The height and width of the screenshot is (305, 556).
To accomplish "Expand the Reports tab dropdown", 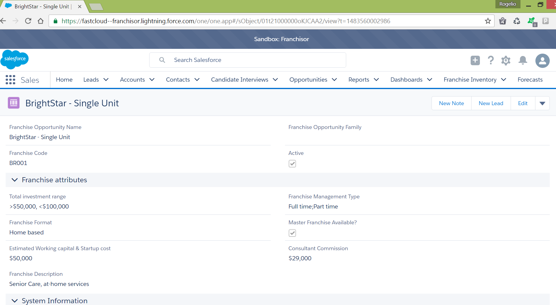I will coord(376,80).
